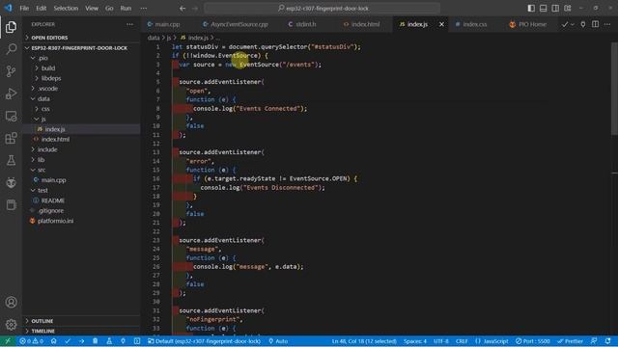The width and height of the screenshot is (618, 347).
Task: Switch to the main.cpp tab
Action: click(167, 24)
